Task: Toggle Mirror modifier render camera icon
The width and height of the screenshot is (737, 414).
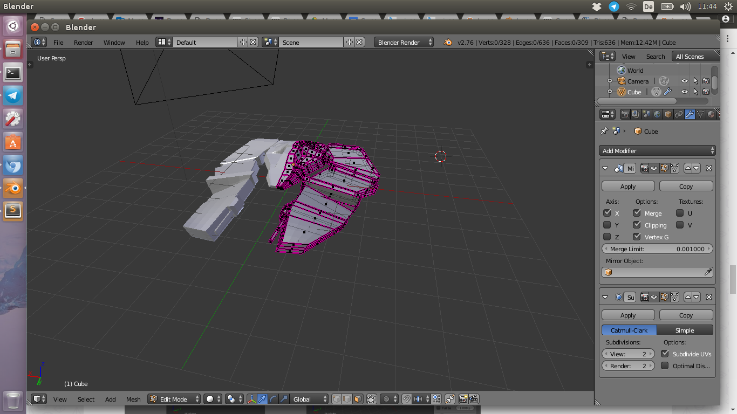Action: coord(644,168)
